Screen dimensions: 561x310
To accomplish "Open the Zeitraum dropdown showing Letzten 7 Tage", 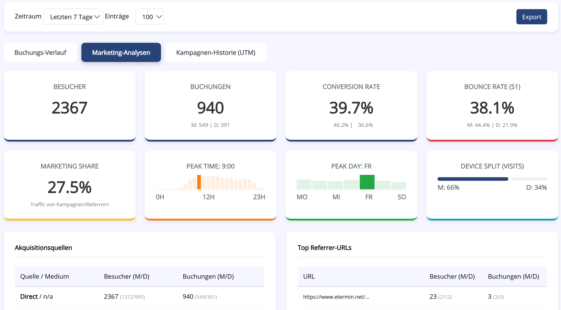I will [73, 16].
